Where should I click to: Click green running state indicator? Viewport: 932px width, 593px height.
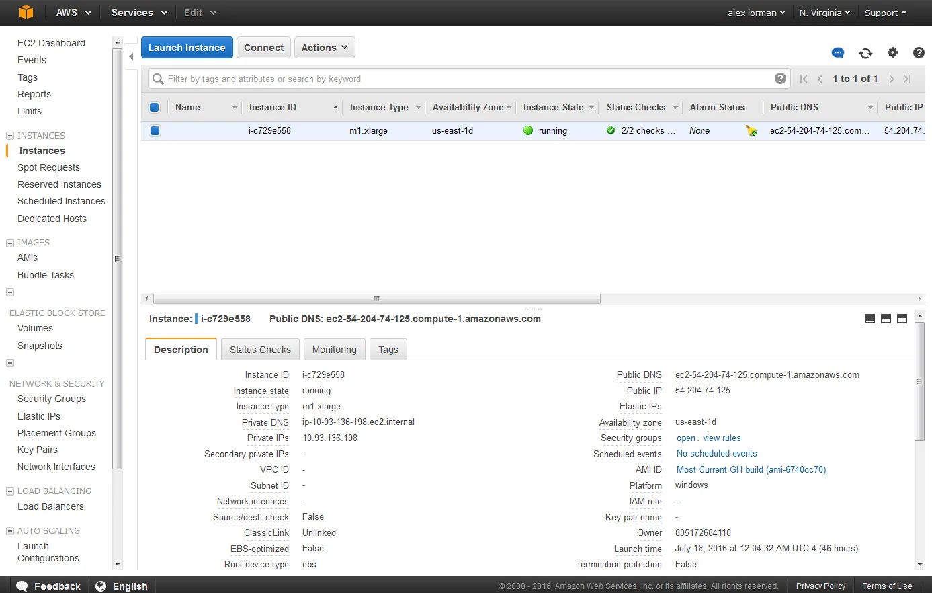pyautogui.click(x=528, y=130)
